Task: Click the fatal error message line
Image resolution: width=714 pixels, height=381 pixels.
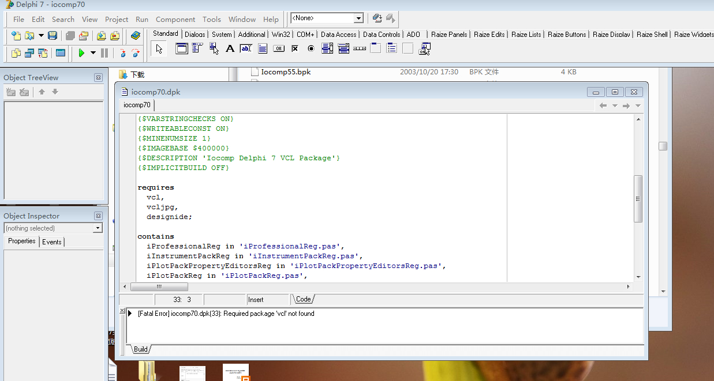Action: click(x=226, y=314)
